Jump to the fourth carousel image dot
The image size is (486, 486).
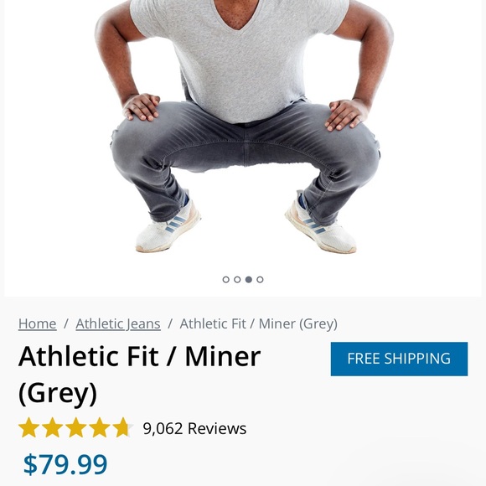point(260,280)
